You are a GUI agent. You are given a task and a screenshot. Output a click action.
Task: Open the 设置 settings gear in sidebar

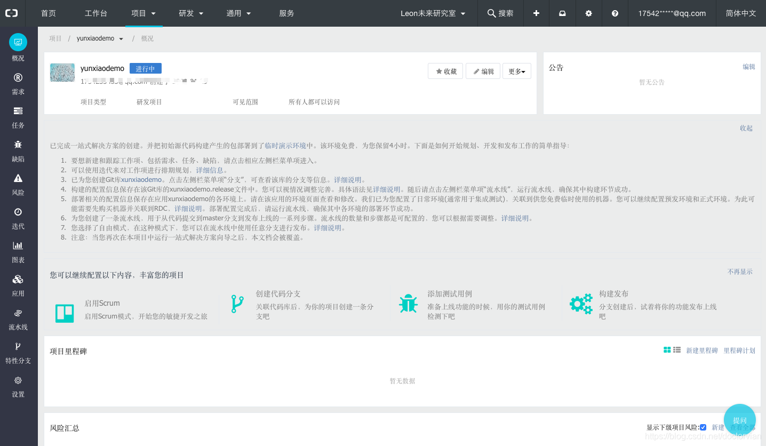click(x=18, y=380)
